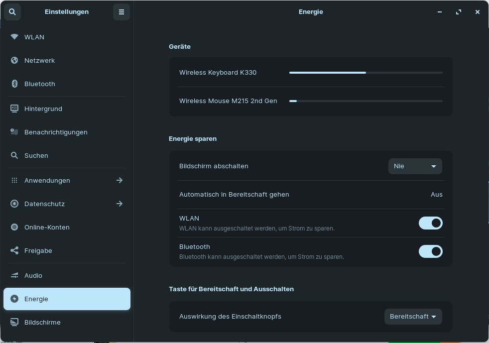Click Auswirkung des Einschaltknopfs label

[x=230, y=317]
